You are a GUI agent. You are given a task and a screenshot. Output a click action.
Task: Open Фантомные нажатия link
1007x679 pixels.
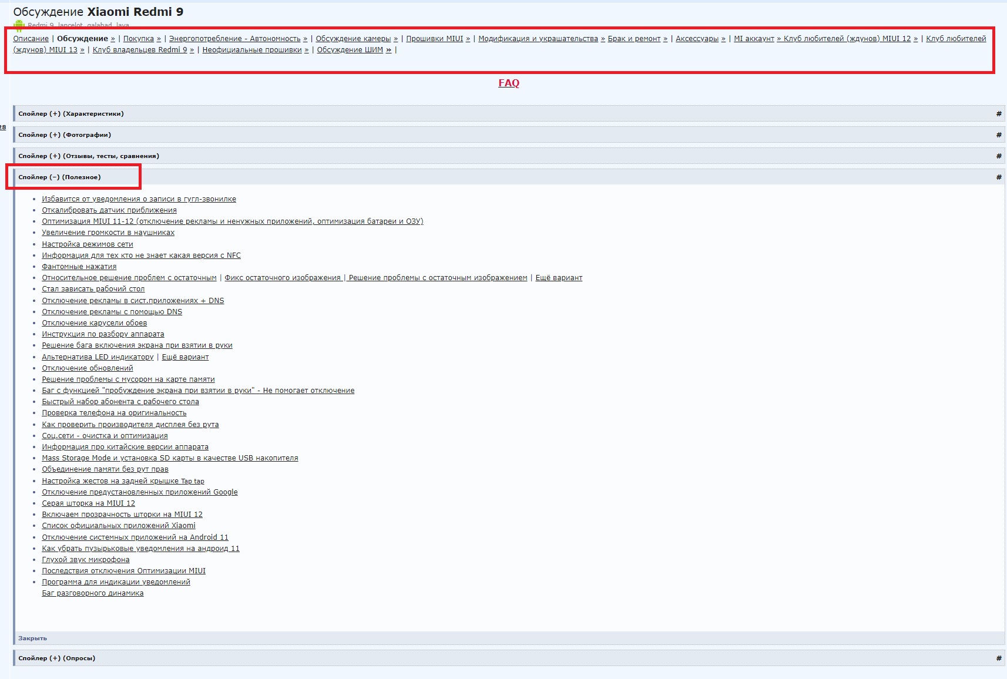tap(79, 267)
